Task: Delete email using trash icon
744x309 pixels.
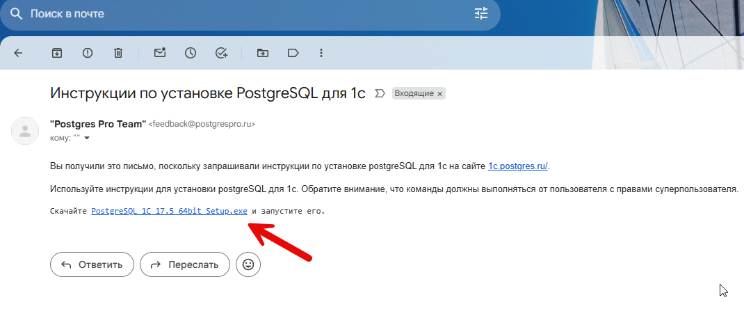Action: click(x=118, y=53)
